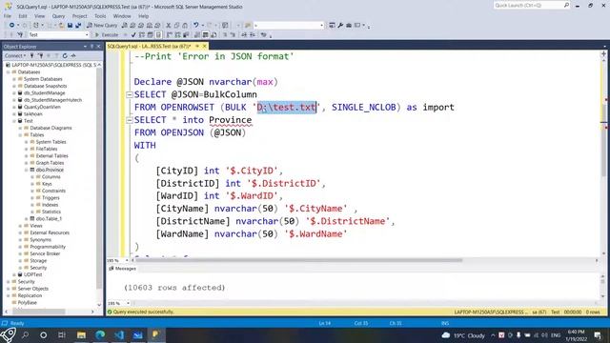Viewport: 610px width, 343px height.
Task: Select the Columns folder under dbo.Province
Action: click(51, 177)
